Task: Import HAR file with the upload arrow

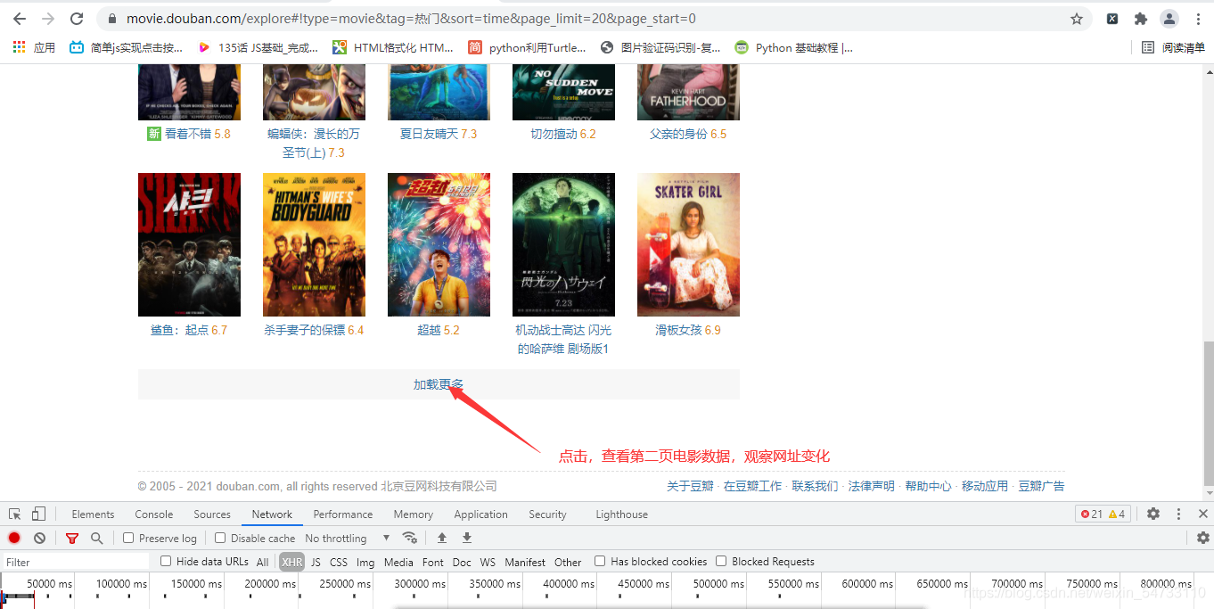Action: tap(442, 538)
